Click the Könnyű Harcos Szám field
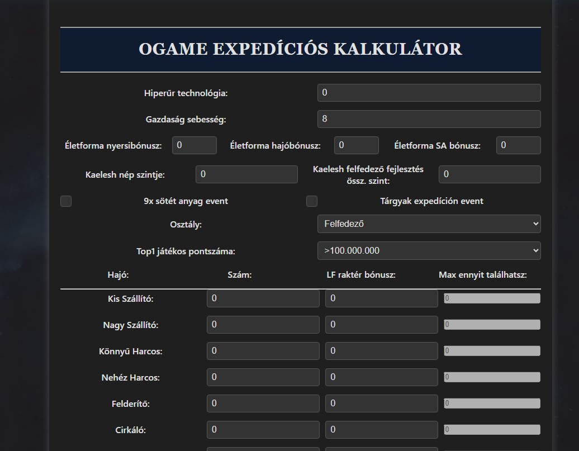Screen dimensions: 579x451 (x=263, y=351)
